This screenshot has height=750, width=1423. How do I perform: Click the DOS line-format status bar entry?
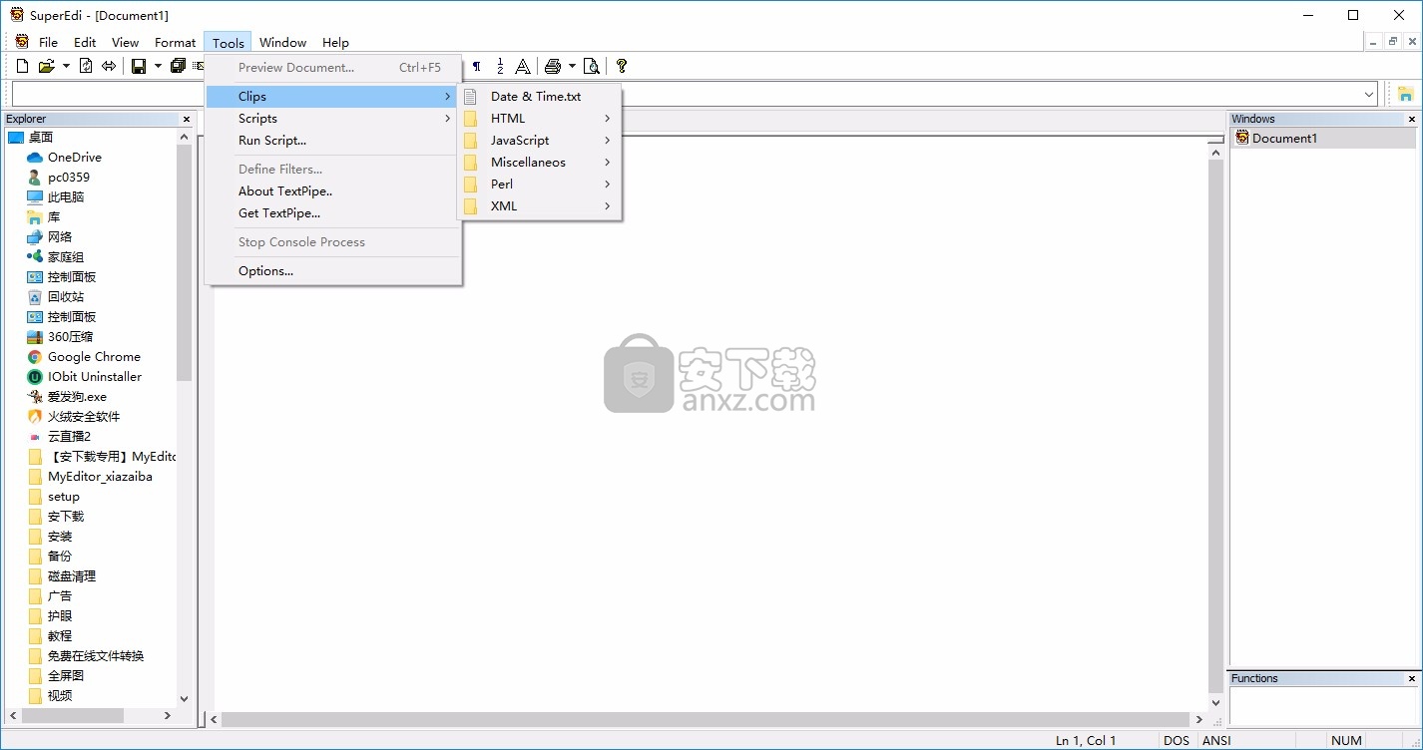coord(1176,740)
